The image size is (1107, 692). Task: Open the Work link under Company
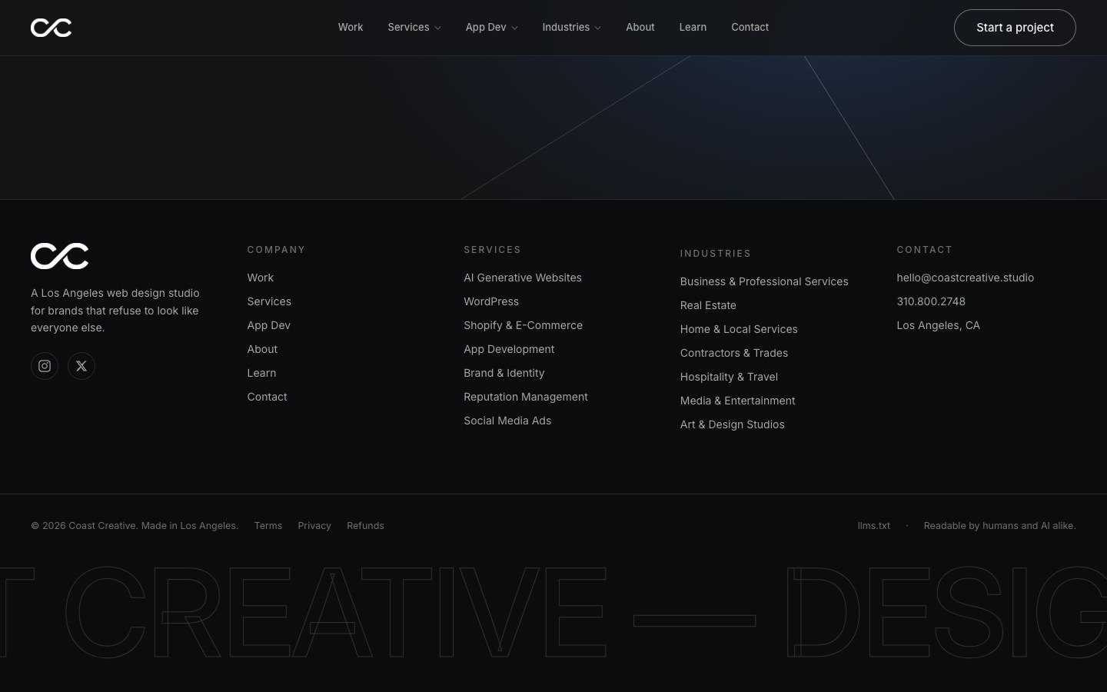coord(261,278)
